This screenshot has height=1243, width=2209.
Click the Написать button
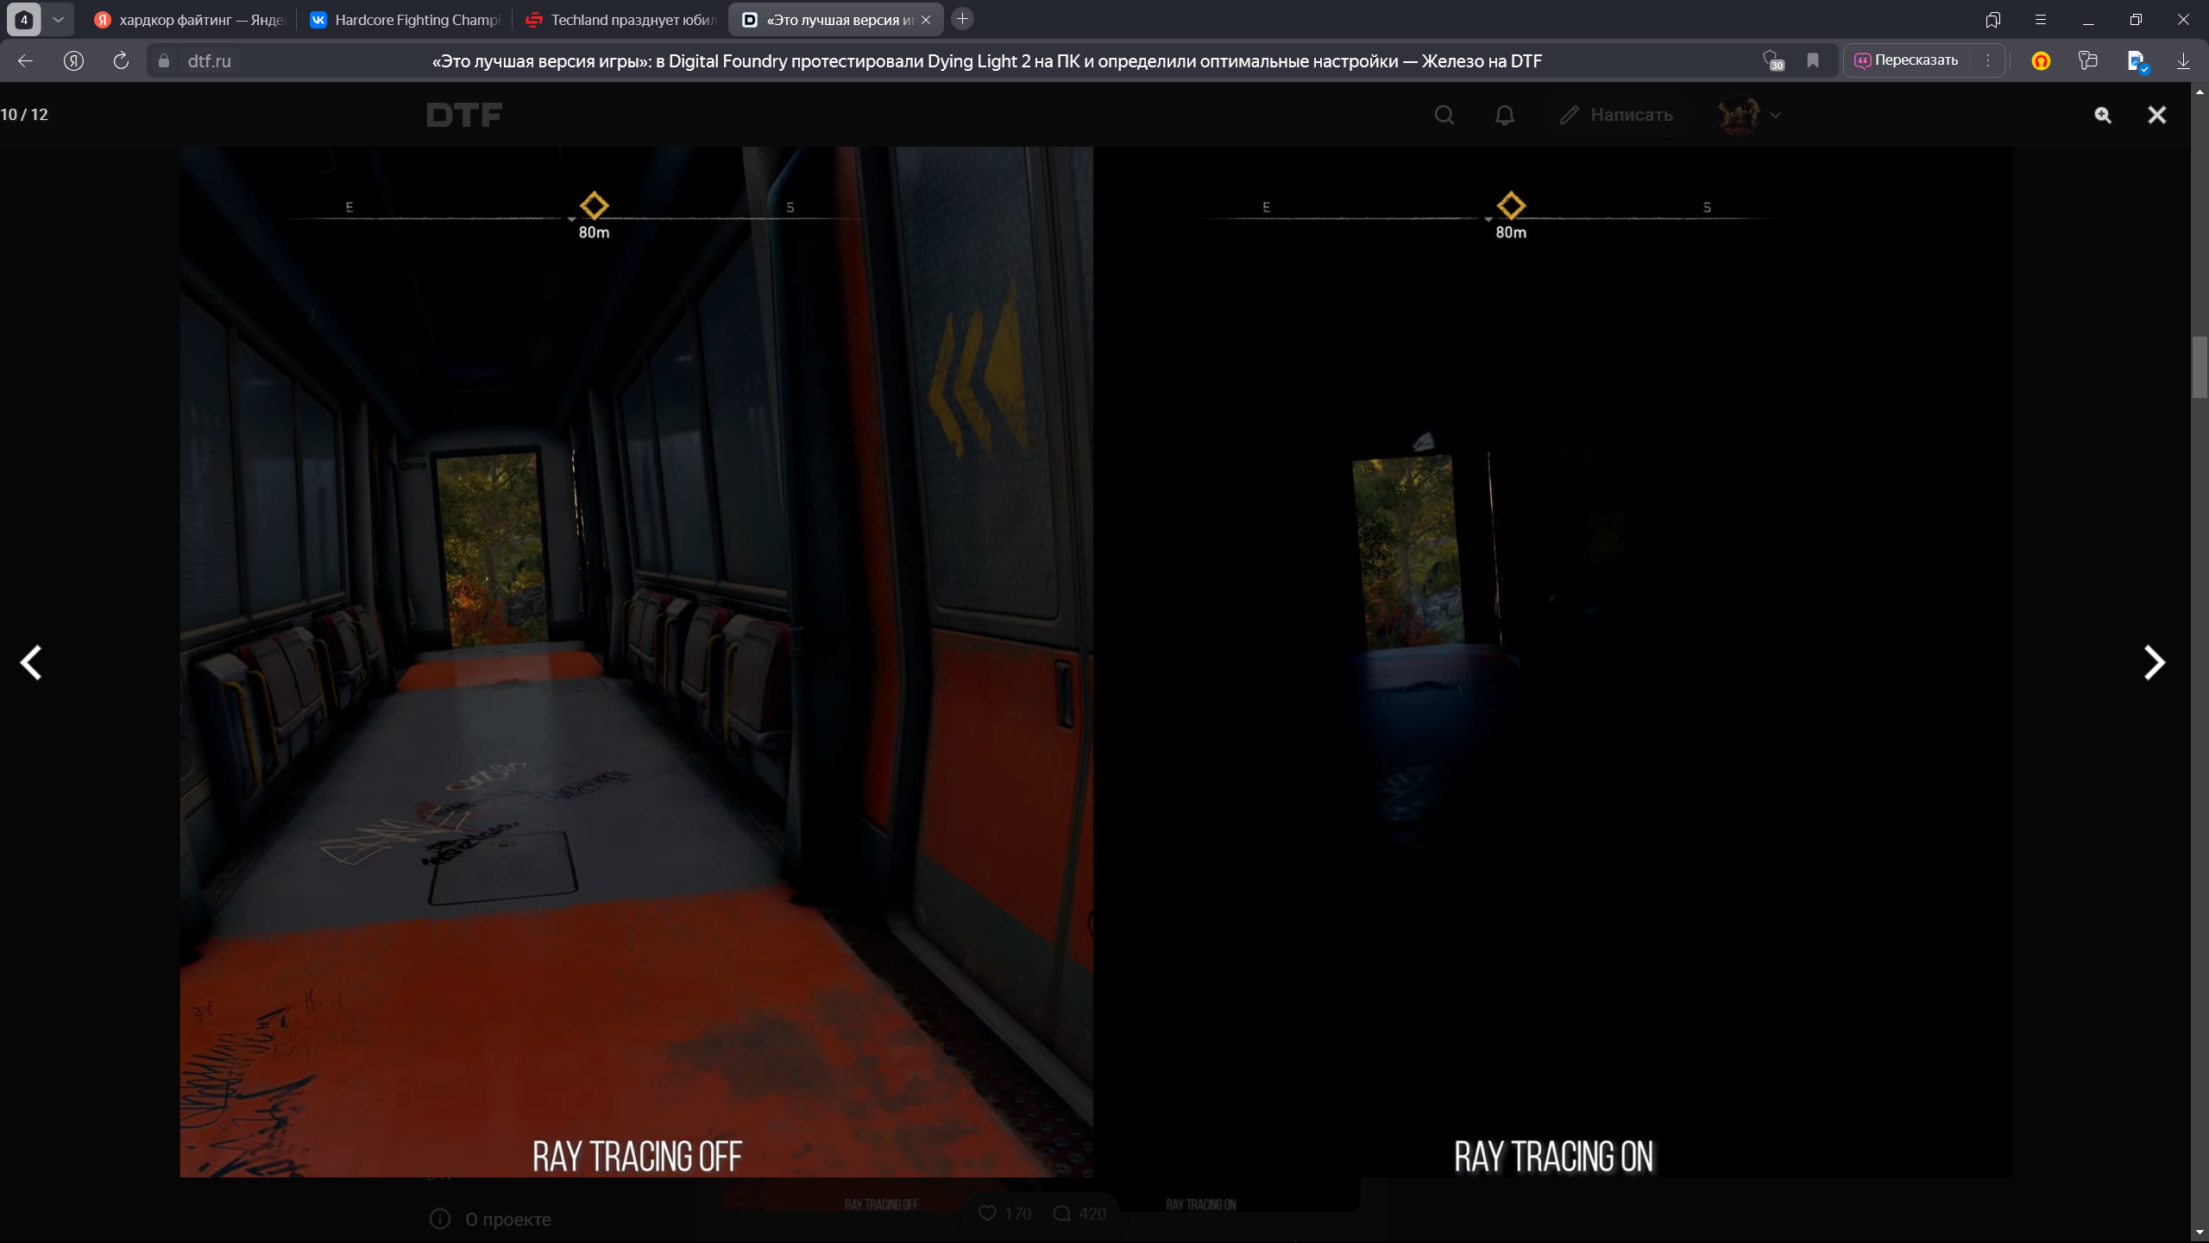pos(1616,115)
